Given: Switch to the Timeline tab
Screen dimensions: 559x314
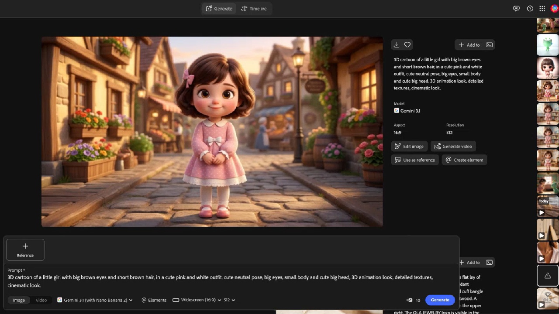Looking at the screenshot, I should [254, 8].
